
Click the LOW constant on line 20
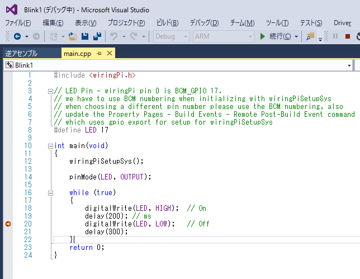click(x=161, y=224)
